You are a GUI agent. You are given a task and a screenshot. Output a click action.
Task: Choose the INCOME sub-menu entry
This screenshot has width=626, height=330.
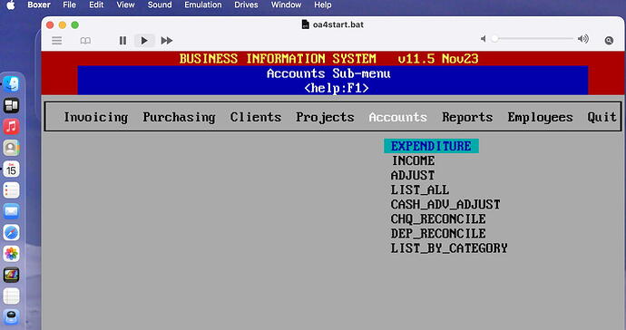tap(413, 160)
